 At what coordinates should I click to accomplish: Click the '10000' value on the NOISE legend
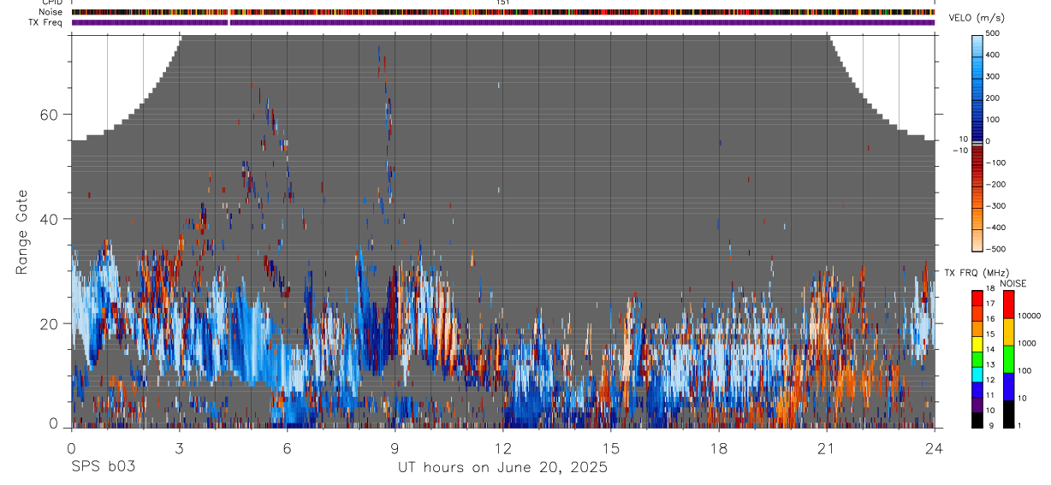(1029, 316)
